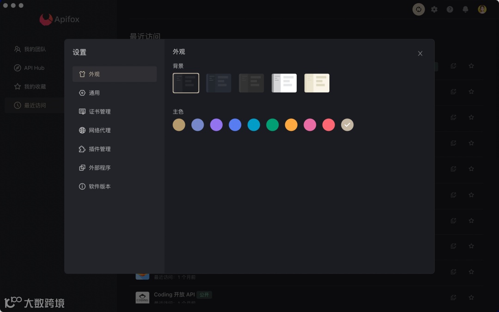Click open-in-new-window icon on Coding 开放 API row
499x312 pixels.
click(454, 297)
